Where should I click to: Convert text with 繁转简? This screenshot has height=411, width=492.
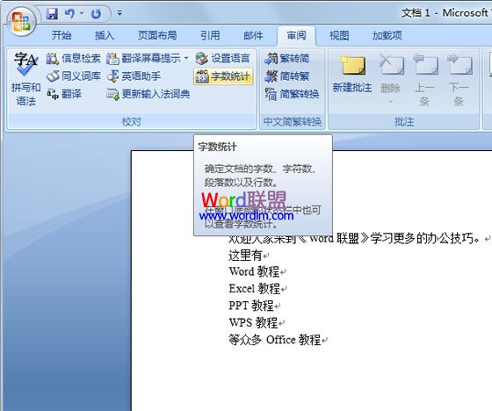[x=287, y=58]
